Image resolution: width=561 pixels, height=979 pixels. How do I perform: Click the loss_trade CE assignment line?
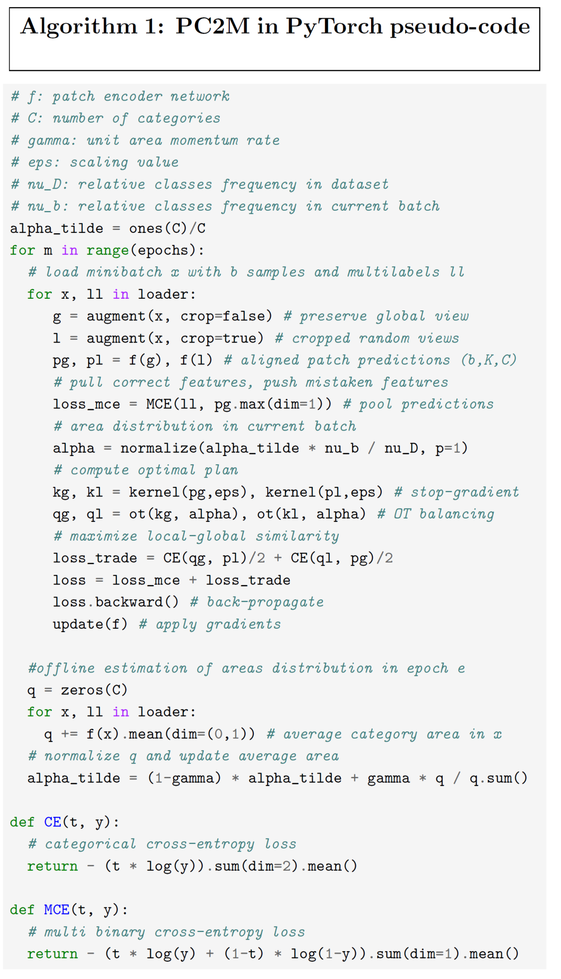click(223, 558)
